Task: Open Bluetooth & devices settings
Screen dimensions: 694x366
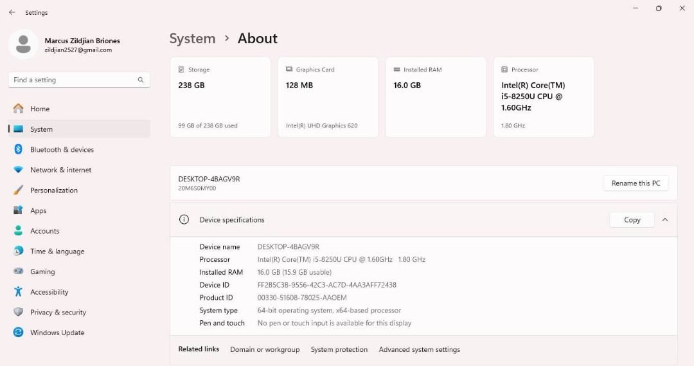Action: (x=79, y=149)
